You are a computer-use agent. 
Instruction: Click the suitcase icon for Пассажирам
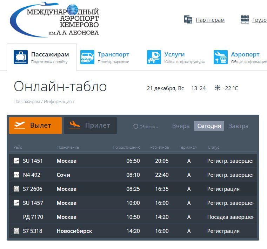point(21,57)
